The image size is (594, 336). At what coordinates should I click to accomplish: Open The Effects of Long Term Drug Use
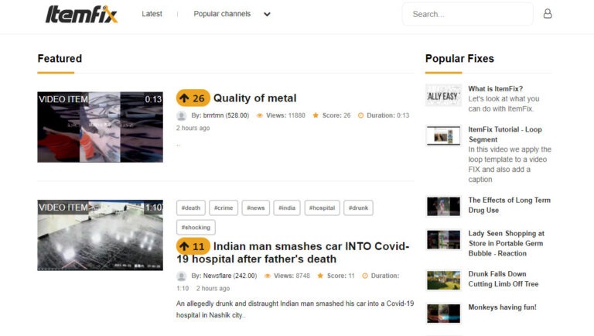pos(509,205)
